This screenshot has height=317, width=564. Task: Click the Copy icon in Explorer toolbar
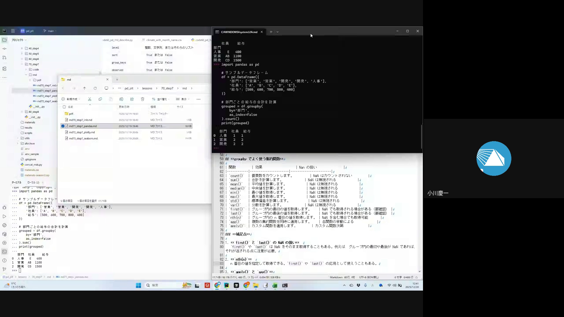click(100, 99)
